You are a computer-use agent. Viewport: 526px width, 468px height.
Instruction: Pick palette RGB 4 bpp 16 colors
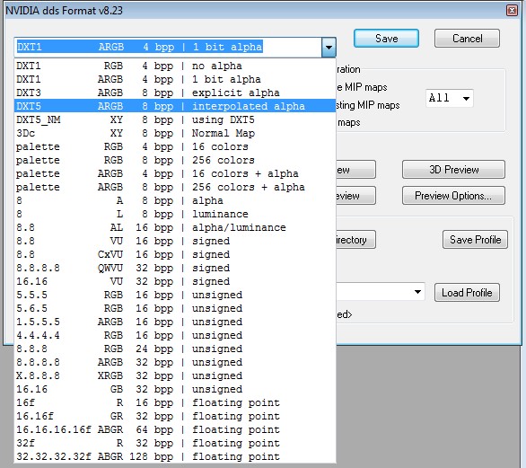(175, 146)
